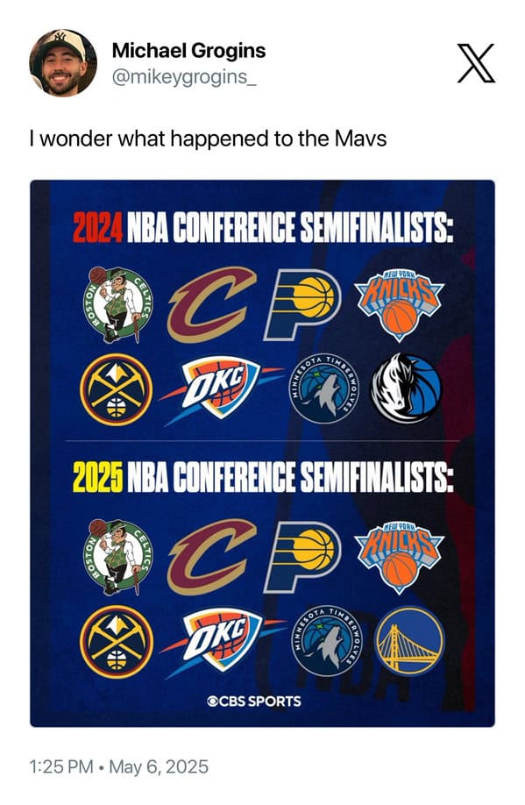Screen dimensions: 525x805
Task: Click the 2025 New York Knicks logo
Action: (x=400, y=558)
